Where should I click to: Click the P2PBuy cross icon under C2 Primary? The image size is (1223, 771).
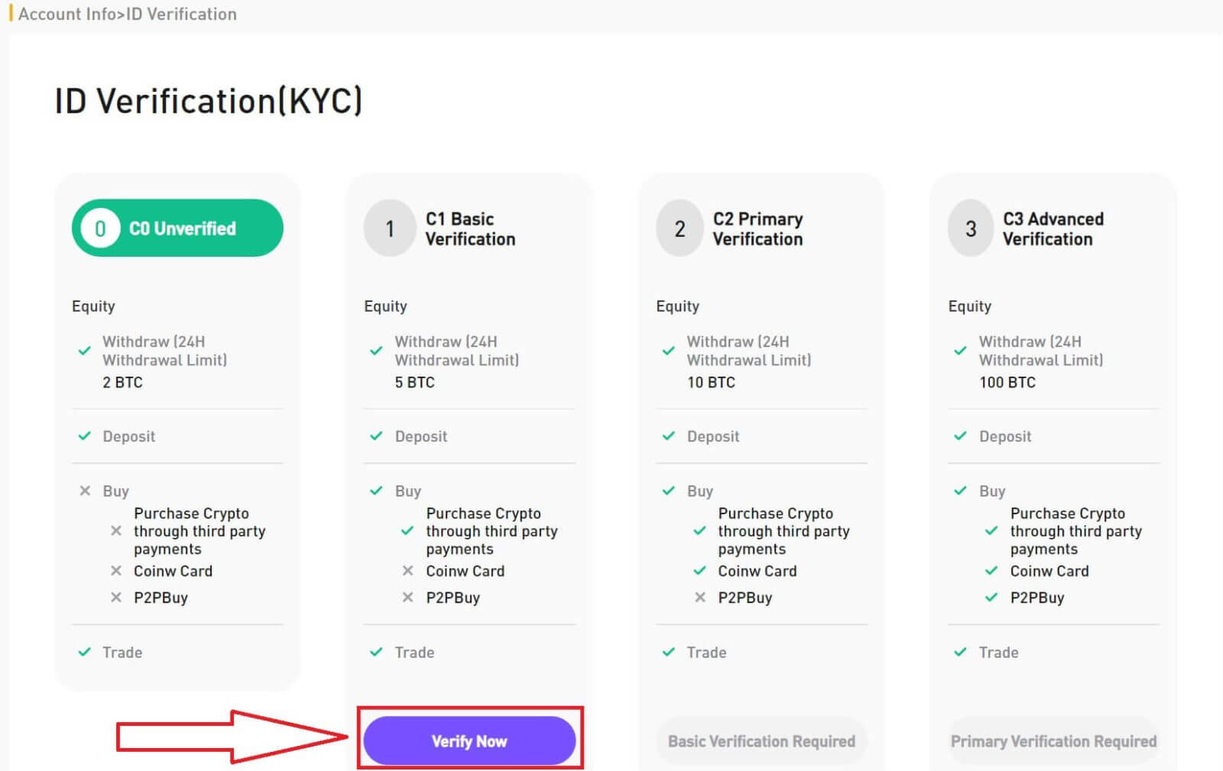coord(700,598)
